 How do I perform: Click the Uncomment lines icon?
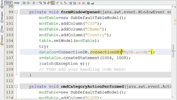click(92, 3)
